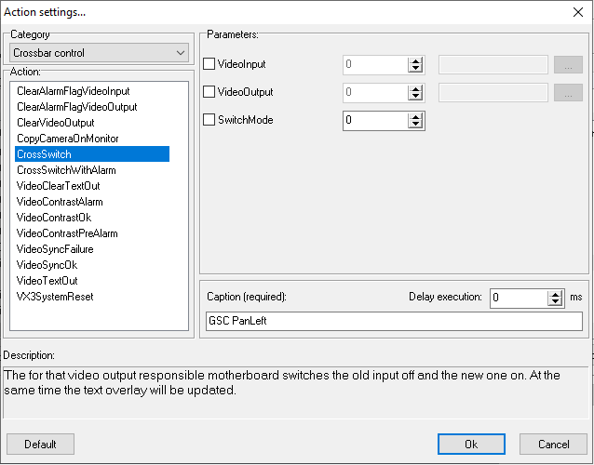Increase SwitchMode value with up arrow
Viewport: 594px width, 465px height.
coord(415,116)
